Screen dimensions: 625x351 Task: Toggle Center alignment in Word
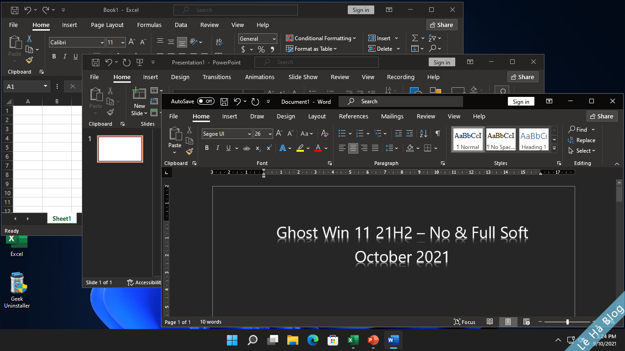click(353, 148)
